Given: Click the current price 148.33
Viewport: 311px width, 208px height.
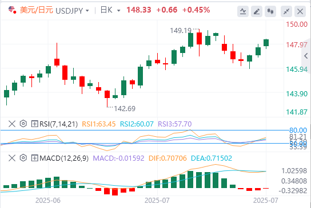Looking at the screenshot, I should point(139,10).
